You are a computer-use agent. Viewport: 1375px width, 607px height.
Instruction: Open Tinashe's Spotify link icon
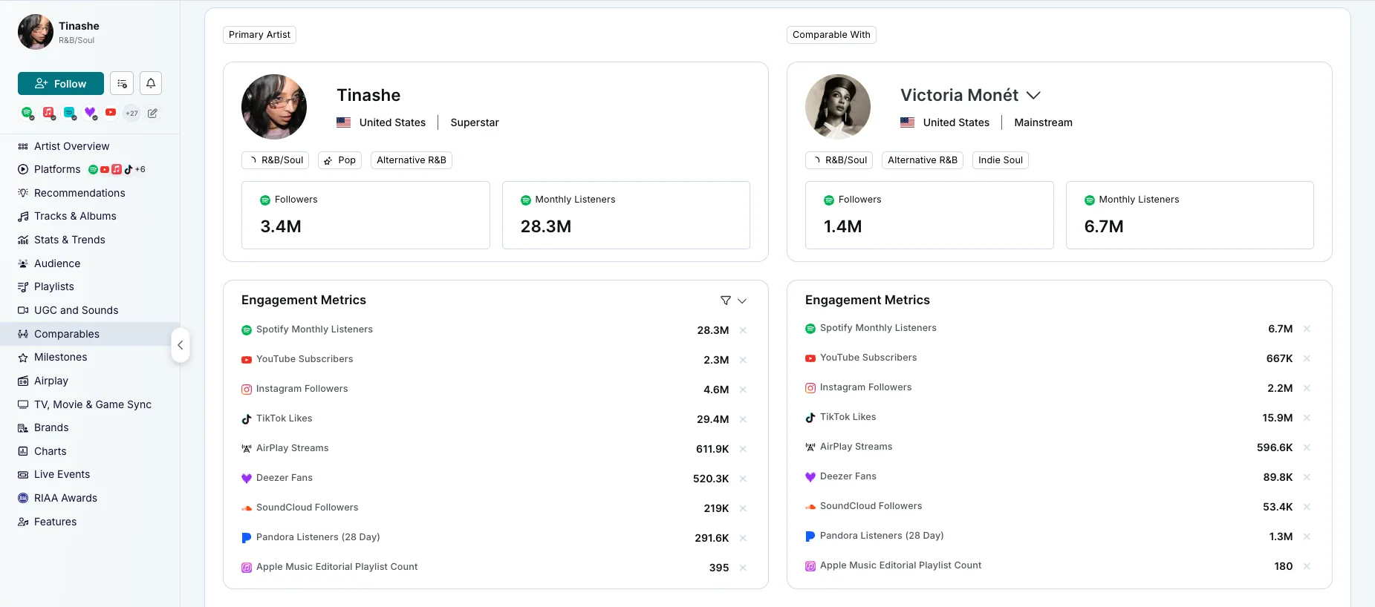(27, 113)
